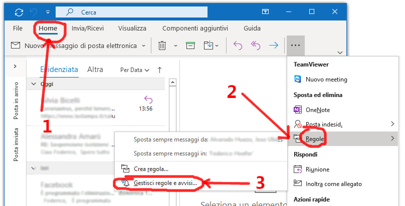Click the Delete trash can icon
Screen dimensions: 405x206
162,45
